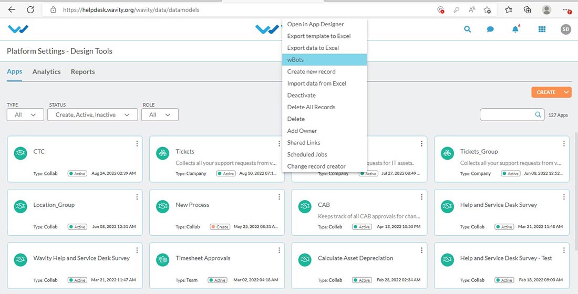Click the lock site info icon

pyautogui.click(x=53, y=10)
